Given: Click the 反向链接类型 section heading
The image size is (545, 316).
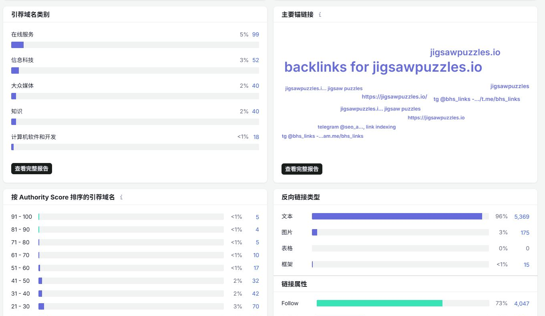Looking at the screenshot, I should (x=301, y=197).
